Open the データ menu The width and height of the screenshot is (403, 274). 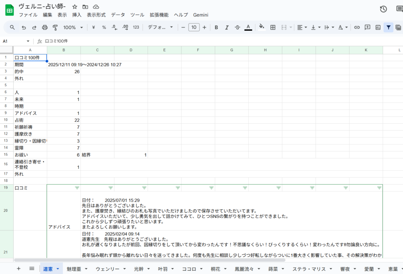coord(117,15)
